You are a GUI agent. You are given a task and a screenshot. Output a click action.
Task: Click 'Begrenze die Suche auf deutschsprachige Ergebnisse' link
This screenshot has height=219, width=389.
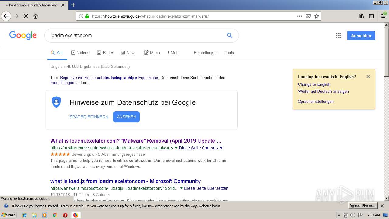click(x=109, y=78)
